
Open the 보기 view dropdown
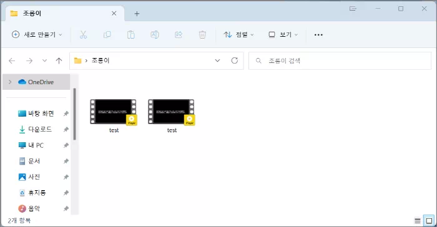coord(283,35)
